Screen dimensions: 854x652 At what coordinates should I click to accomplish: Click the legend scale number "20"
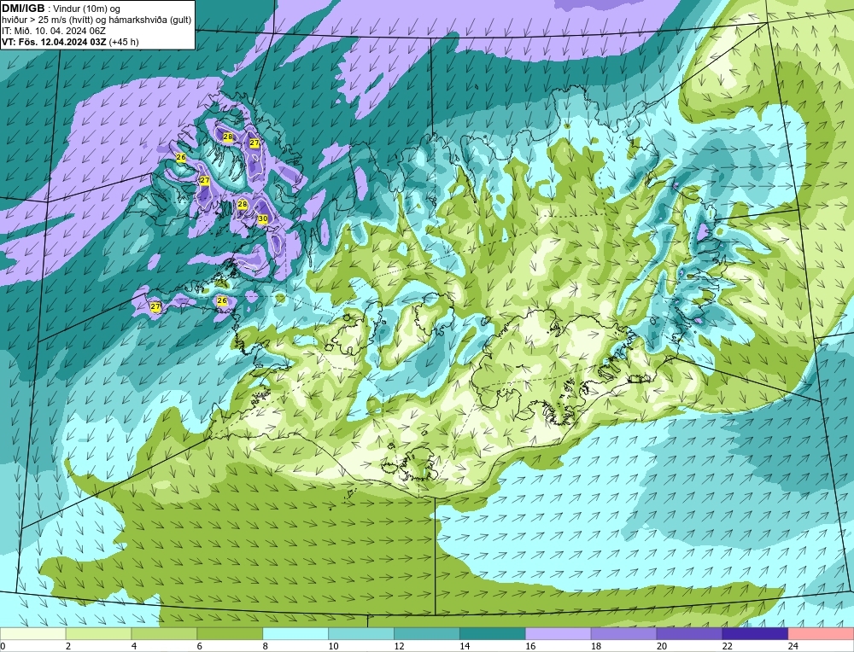662,646
